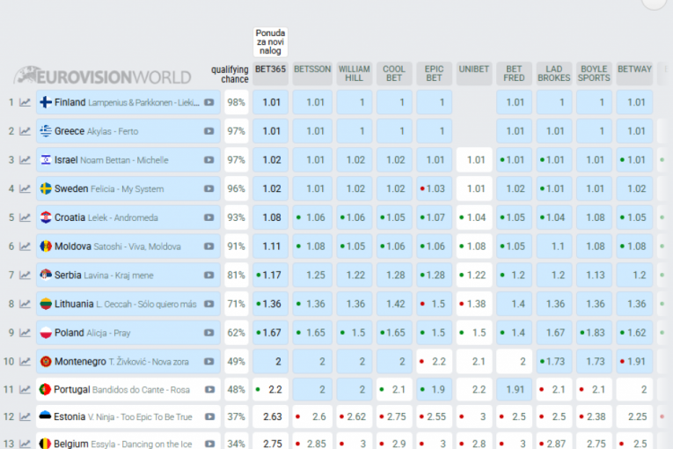Screen dimensions: 673x449
Task: Open the Moldova Satoshi entry
Action: pyautogui.click(x=128, y=247)
